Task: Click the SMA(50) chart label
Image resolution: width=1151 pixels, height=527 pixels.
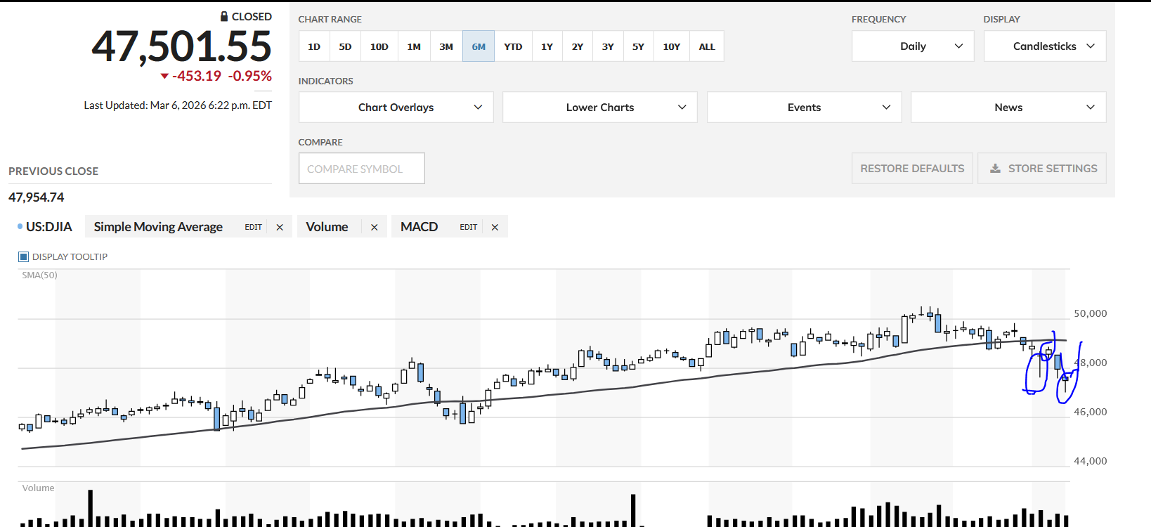Action: coord(39,275)
